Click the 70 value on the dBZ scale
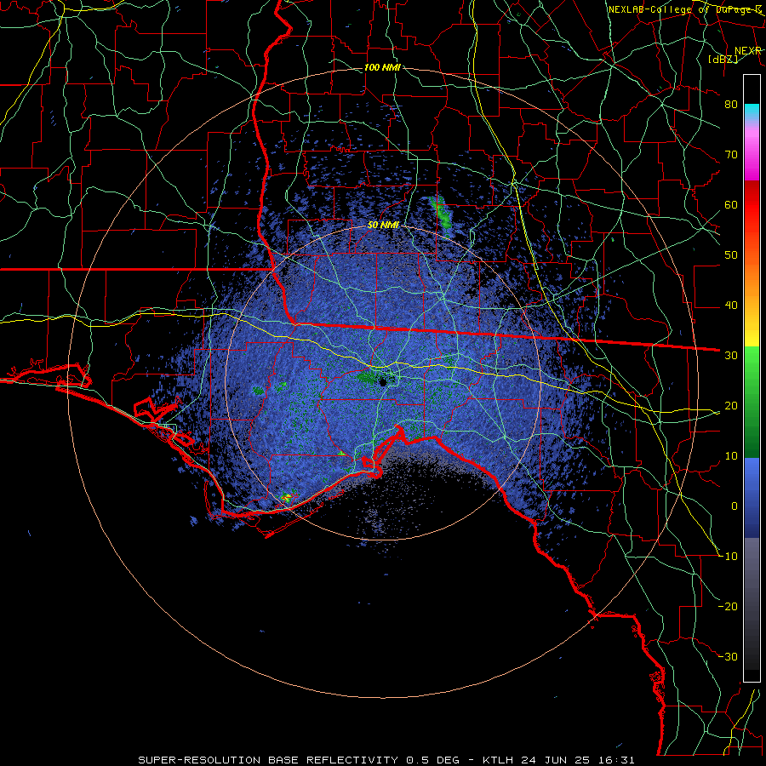Viewport: 766px width, 766px height. point(731,154)
